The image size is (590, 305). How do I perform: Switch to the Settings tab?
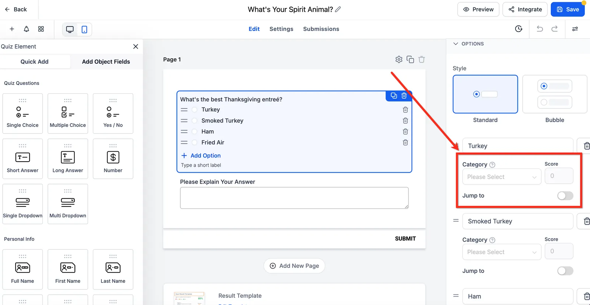click(281, 29)
